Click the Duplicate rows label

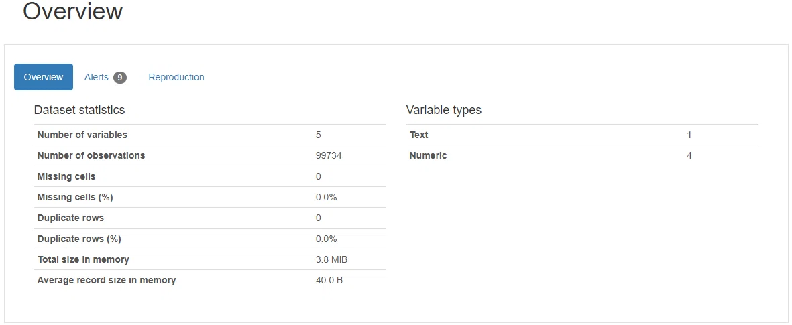pyautogui.click(x=70, y=218)
